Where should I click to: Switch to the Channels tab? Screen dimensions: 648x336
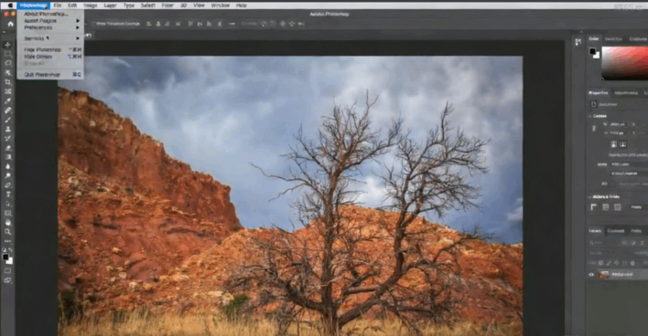(x=615, y=231)
